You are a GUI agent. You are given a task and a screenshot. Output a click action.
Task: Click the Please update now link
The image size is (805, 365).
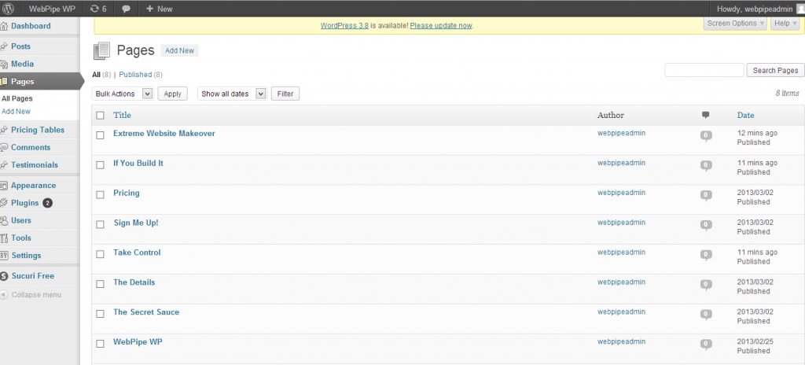click(x=441, y=26)
